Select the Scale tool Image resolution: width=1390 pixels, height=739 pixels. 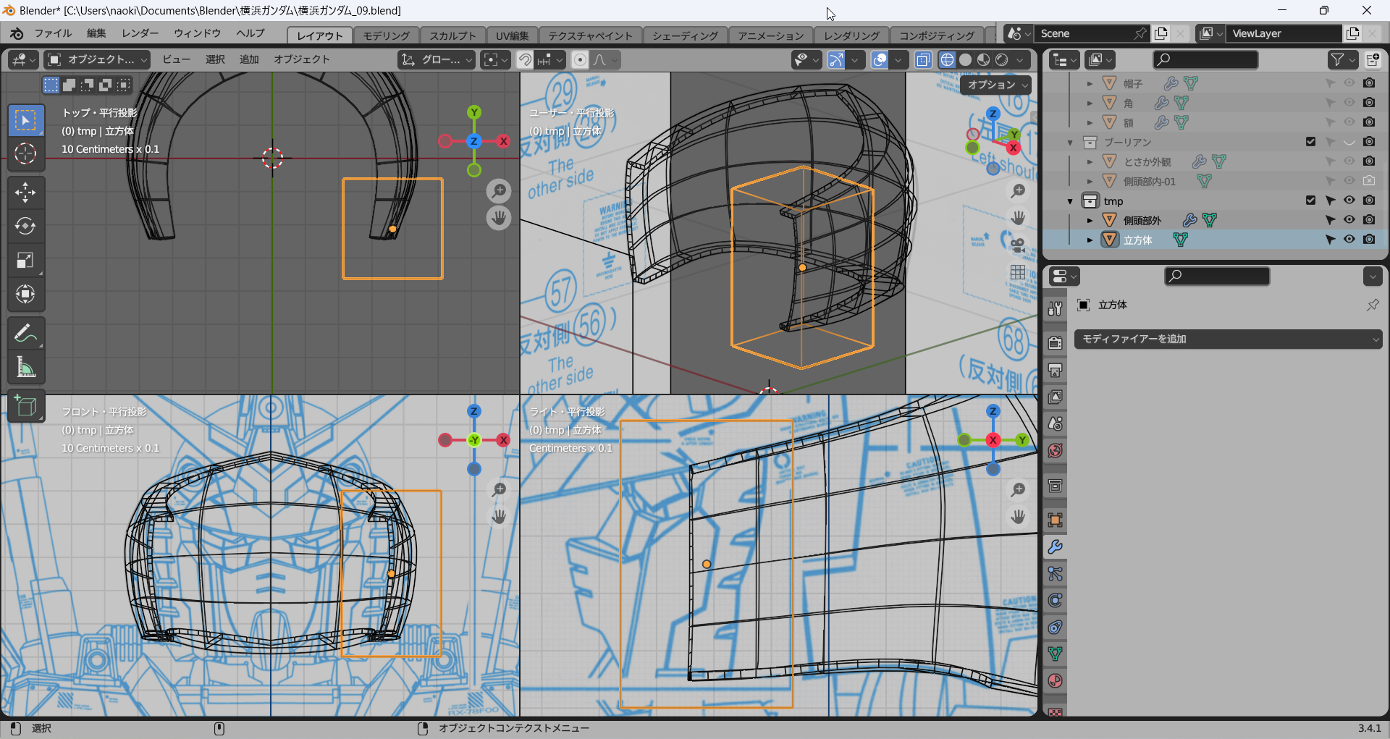(25, 261)
